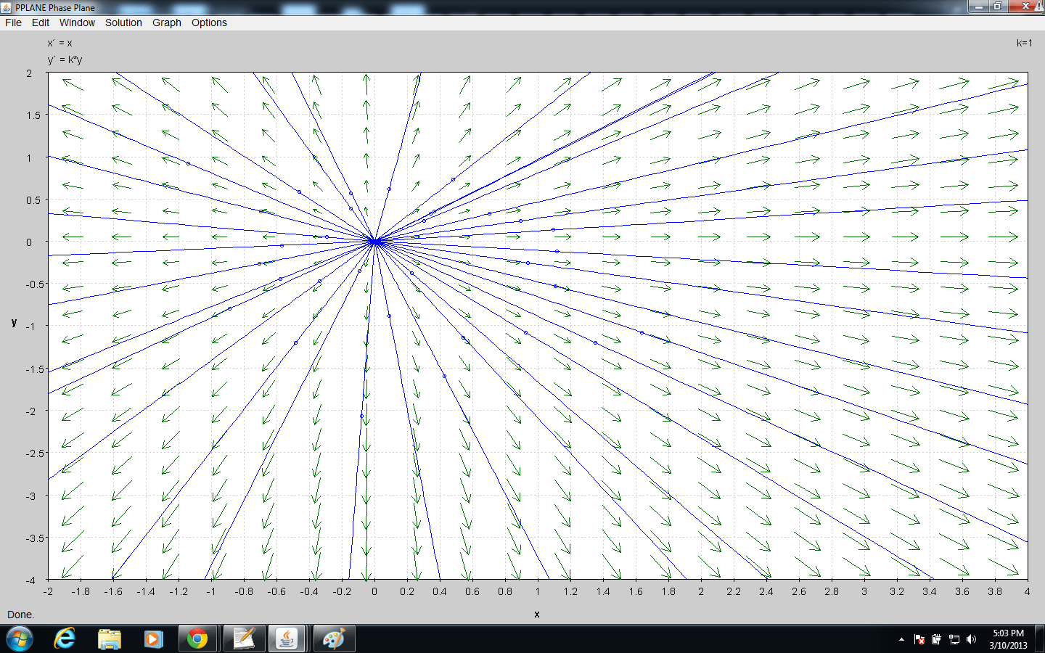This screenshot has height=653, width=1045.
Task: Open the Options menu
Action: (209, 22)
